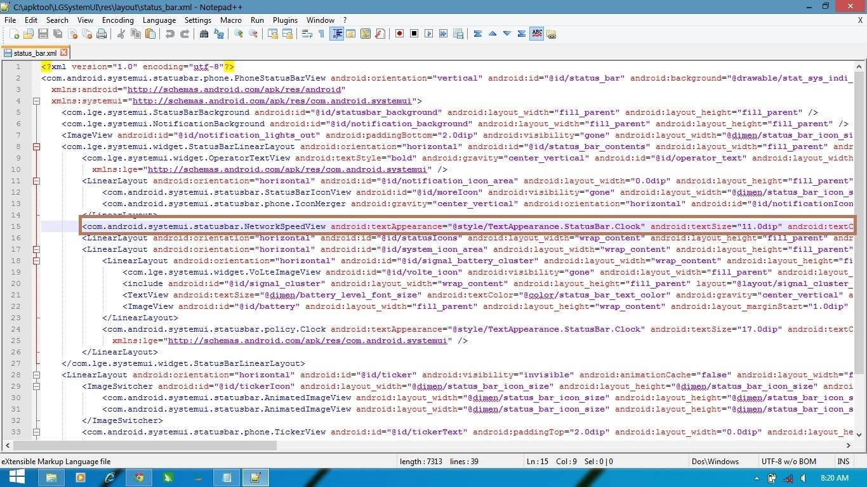Screen dimensions: 867x487
Task: Click the xmlns:lge URL on line 10
Action: click(287, 169)
